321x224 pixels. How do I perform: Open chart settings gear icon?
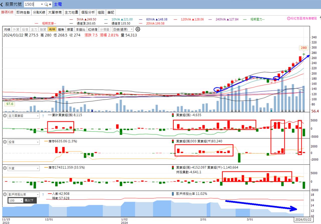point(138,29)
